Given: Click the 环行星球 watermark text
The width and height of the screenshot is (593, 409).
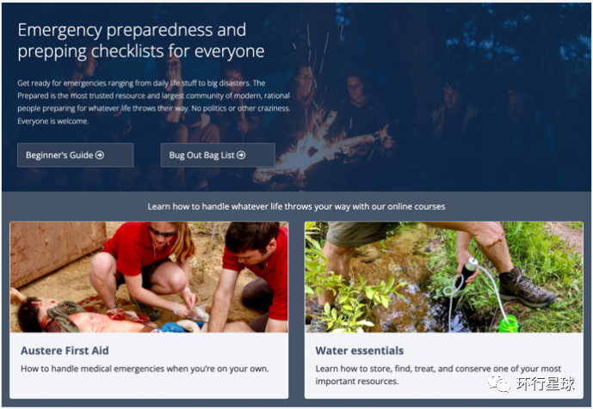Looking at the screenshot, I should tap(546, 384).
